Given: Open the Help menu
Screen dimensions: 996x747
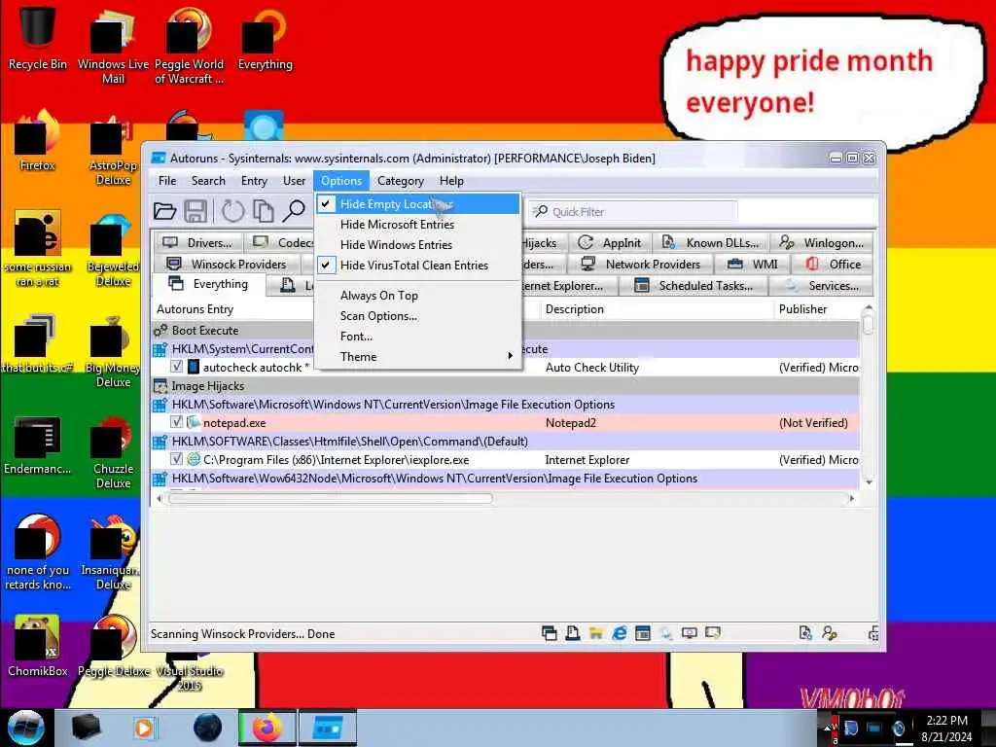Looking at the screenshot, I should pos(451,181).
